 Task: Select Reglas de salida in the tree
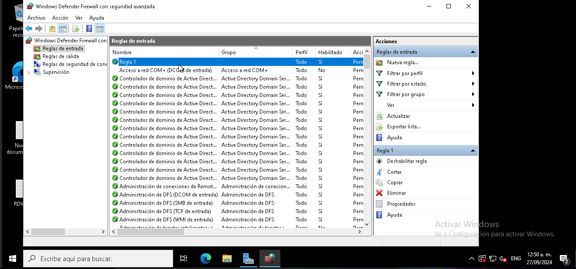click(61, 56)
